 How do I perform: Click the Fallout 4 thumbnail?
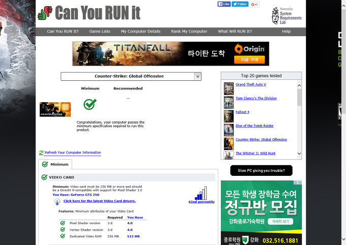click(229, 116)
